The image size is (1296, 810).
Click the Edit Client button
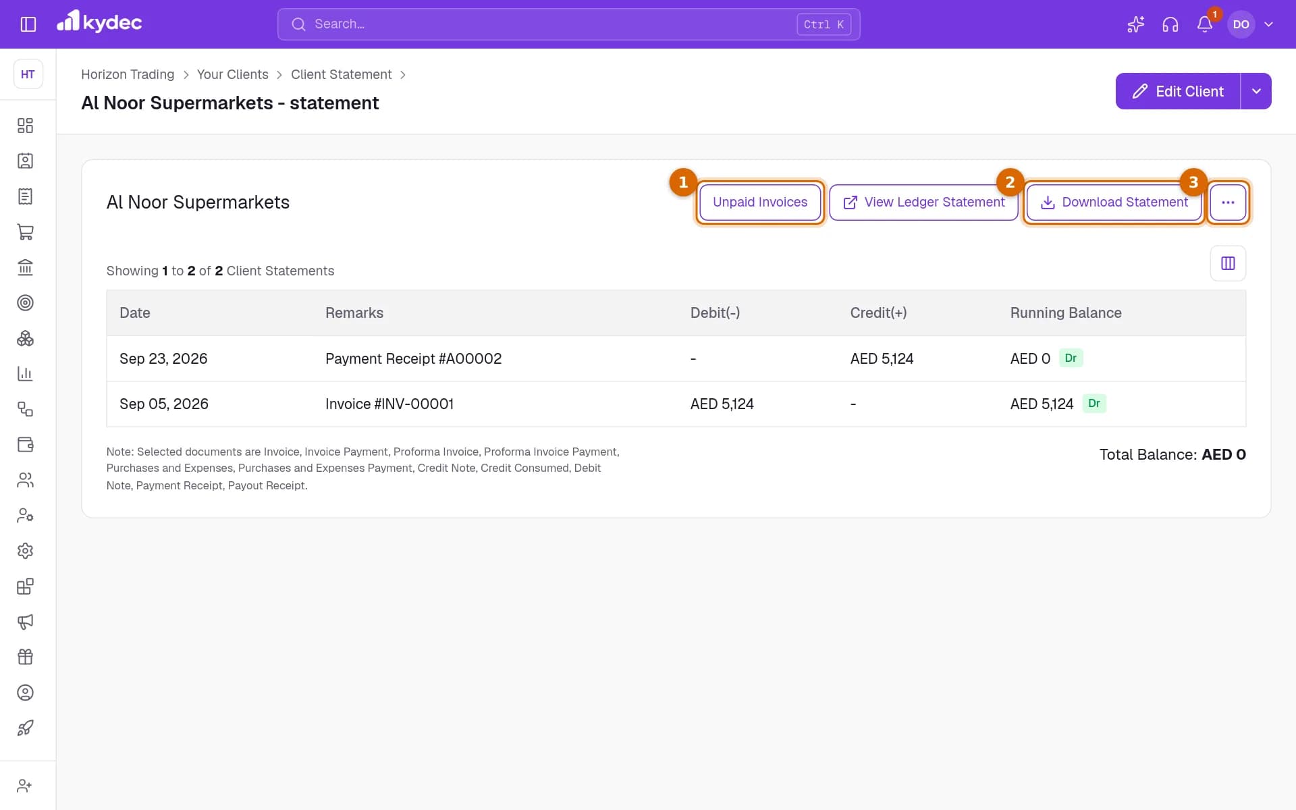[1178, 91]
